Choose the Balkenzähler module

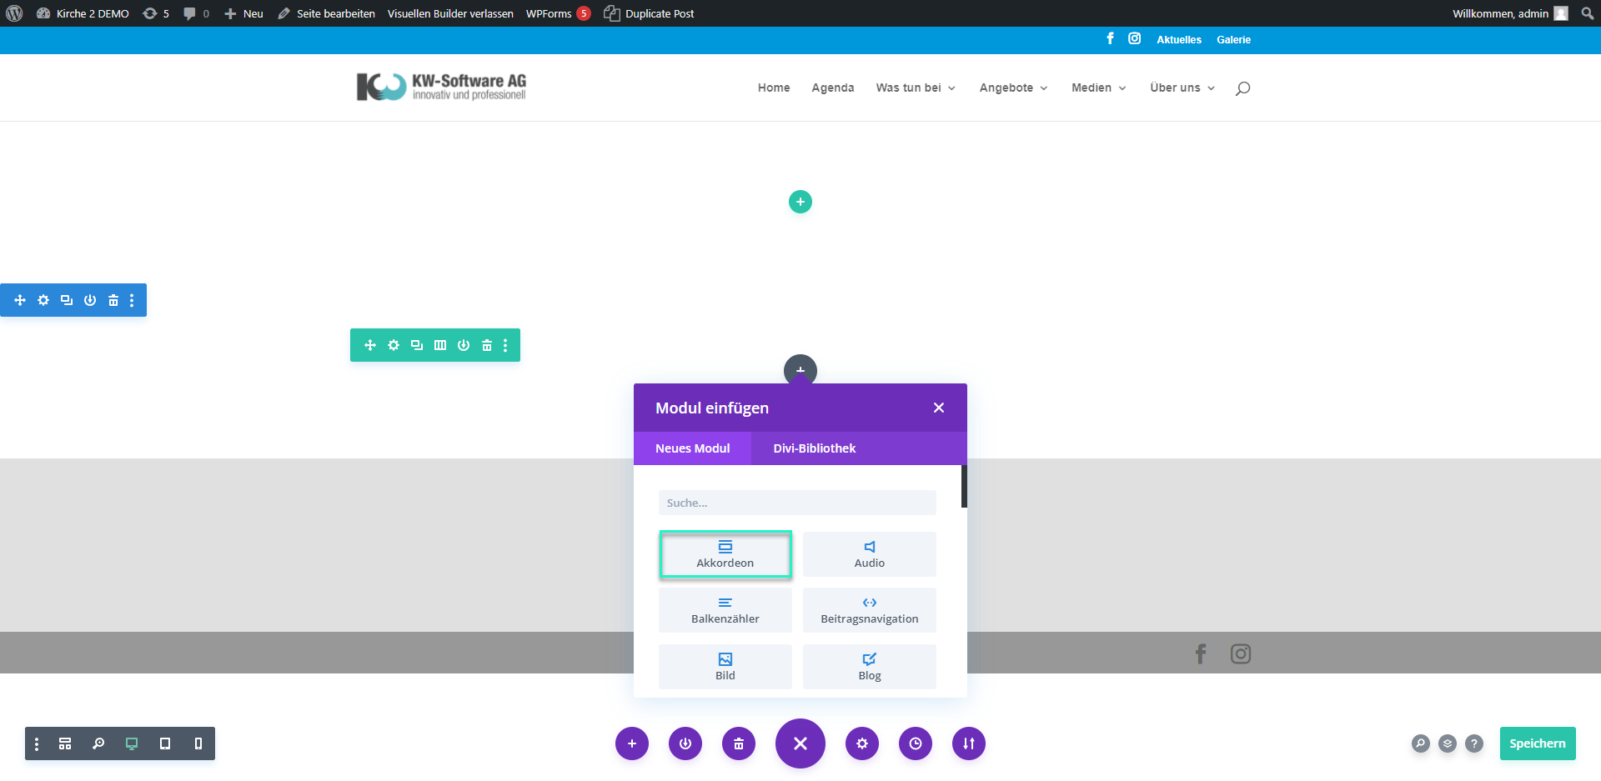pyautogui.click(x=725, y=610)
